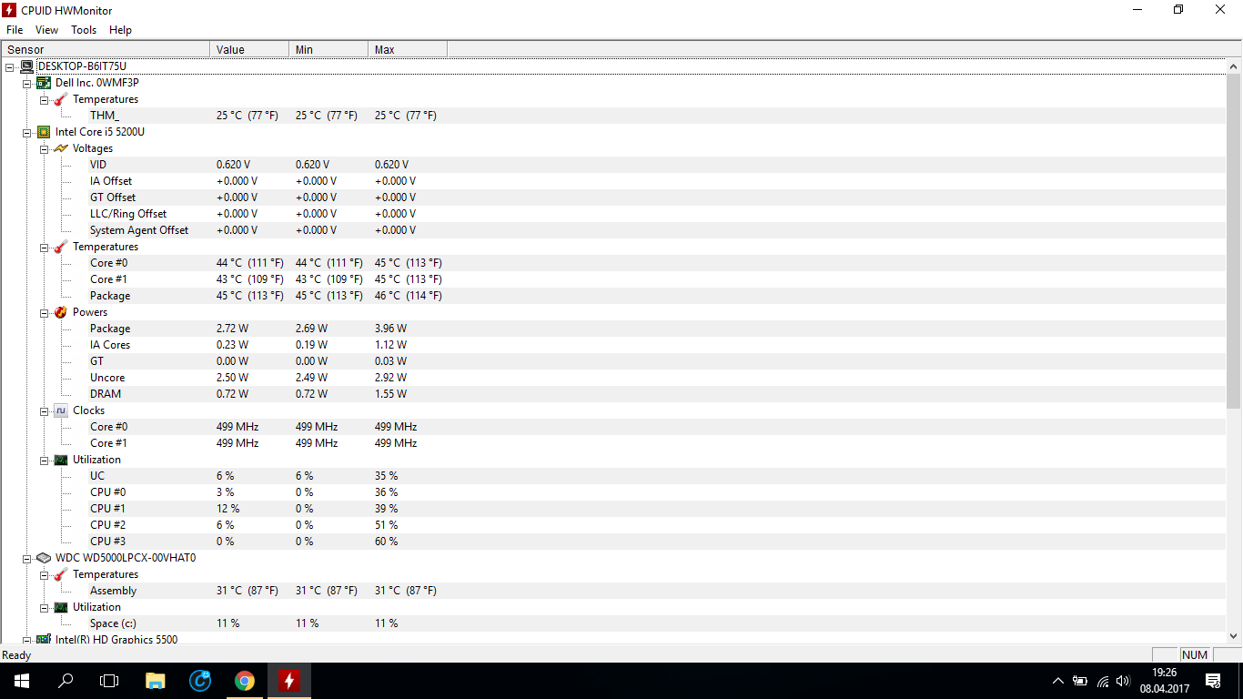Viewport: 1243px width, 699px height.
Task: Click the thermometer icon above THM_ row
Action: click(61, 99)
